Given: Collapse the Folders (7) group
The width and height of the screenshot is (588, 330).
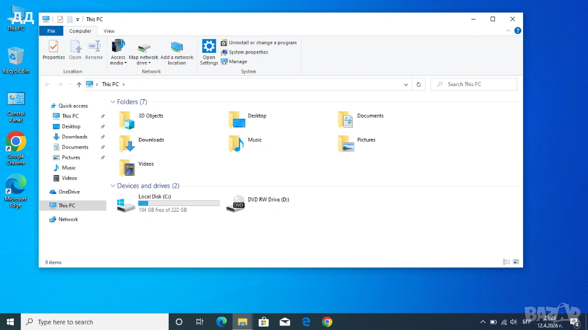Looking at the screenshot, I should click(113, 102).
